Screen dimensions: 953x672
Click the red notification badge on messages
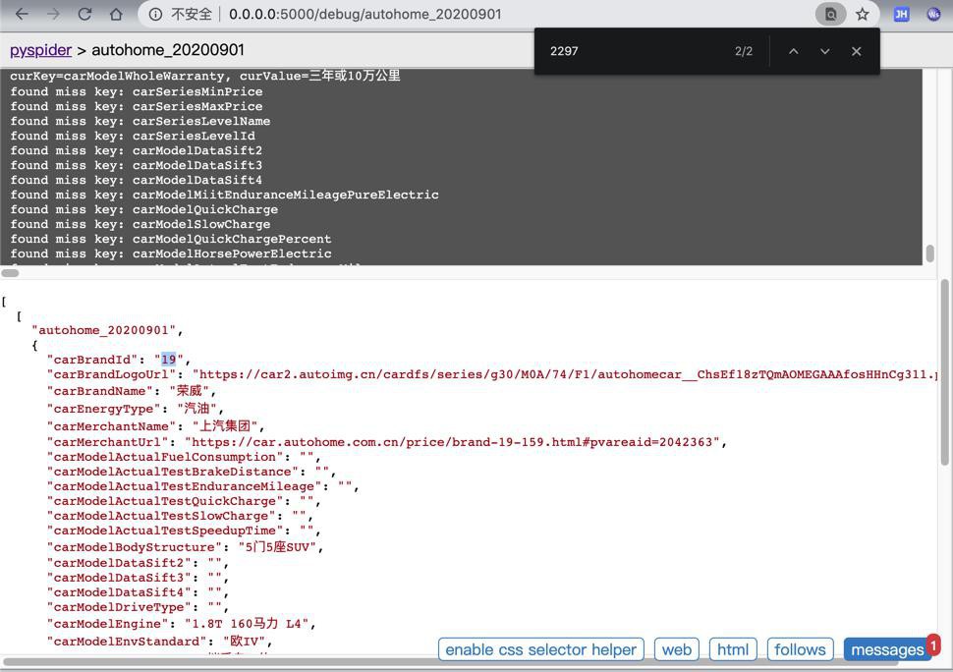tap(933, 644)
